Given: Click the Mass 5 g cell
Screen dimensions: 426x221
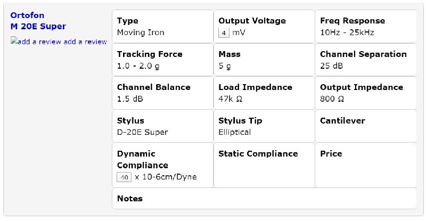Looking at the screenshot, I should coord(264,60).
